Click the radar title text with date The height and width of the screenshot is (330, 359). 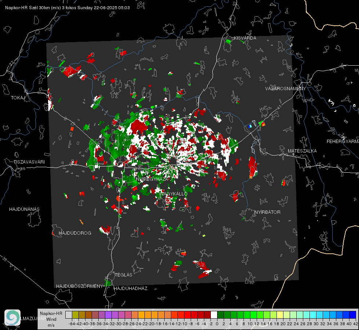[67, 8]
